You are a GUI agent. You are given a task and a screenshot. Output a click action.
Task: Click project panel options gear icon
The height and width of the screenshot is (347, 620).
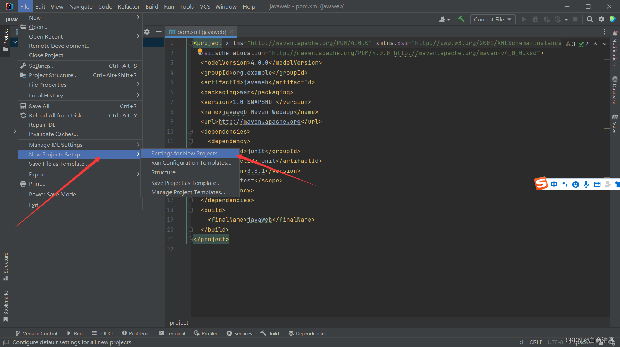click(147, 32)
